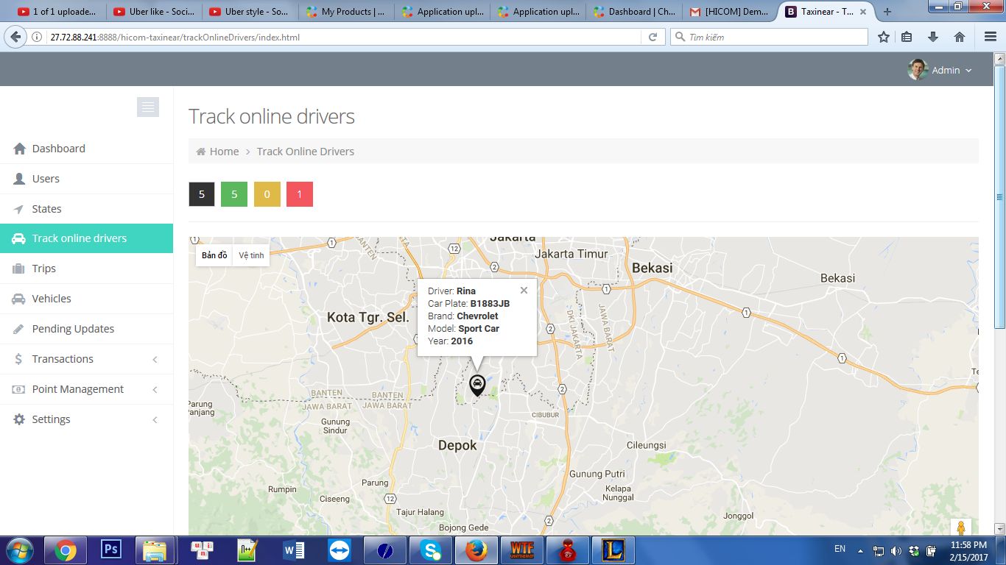Open TeamViewer from the taskbar
Viewport: 1006px width, 565px height.
[340, 550]
